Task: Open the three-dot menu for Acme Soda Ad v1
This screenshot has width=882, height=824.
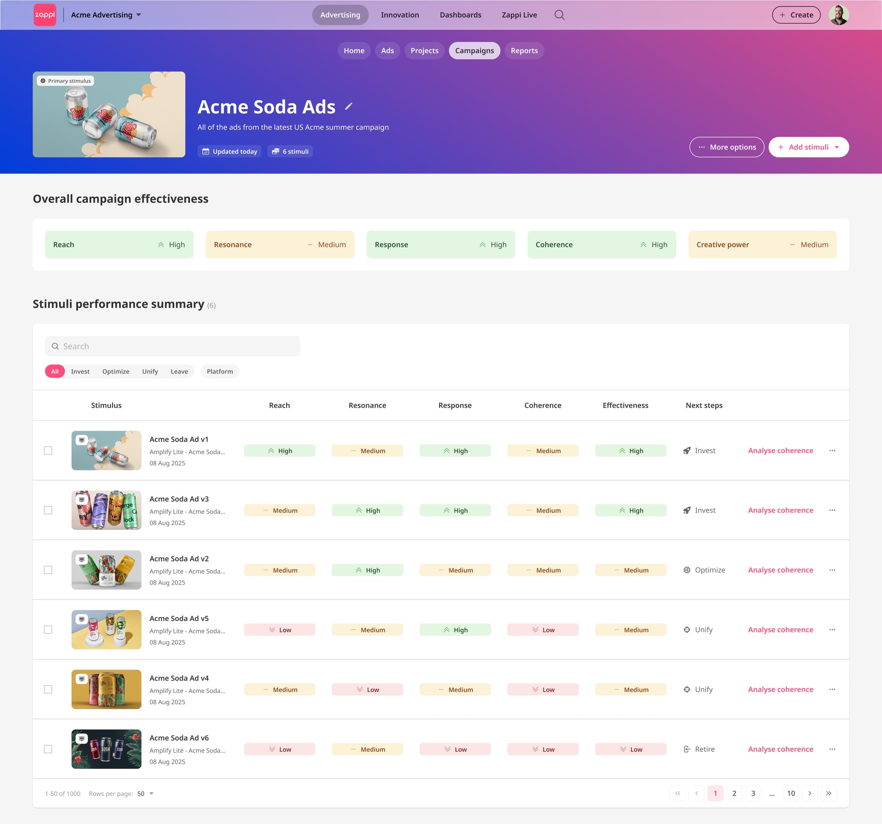Action: 832,450
